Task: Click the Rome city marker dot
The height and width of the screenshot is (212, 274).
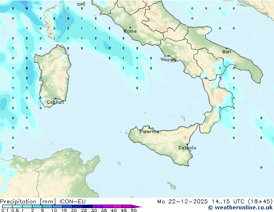Action: point(130,27)
